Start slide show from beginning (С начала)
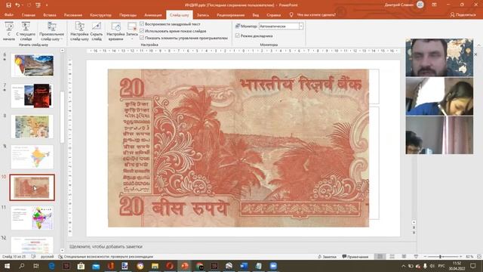Viewport: 483px width, 272px height. tap(8, 31)
